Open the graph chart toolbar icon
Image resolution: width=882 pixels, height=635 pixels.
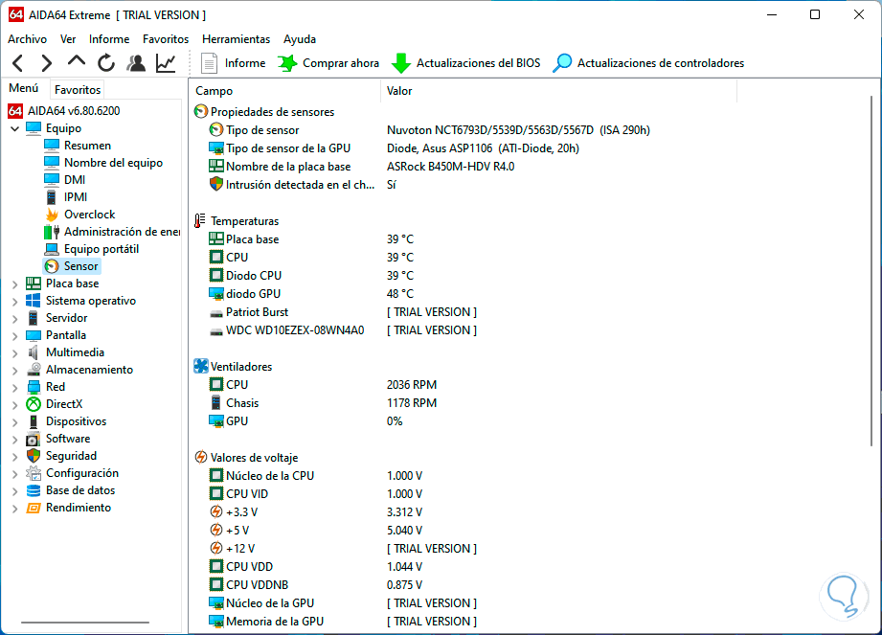click(166, 63)
